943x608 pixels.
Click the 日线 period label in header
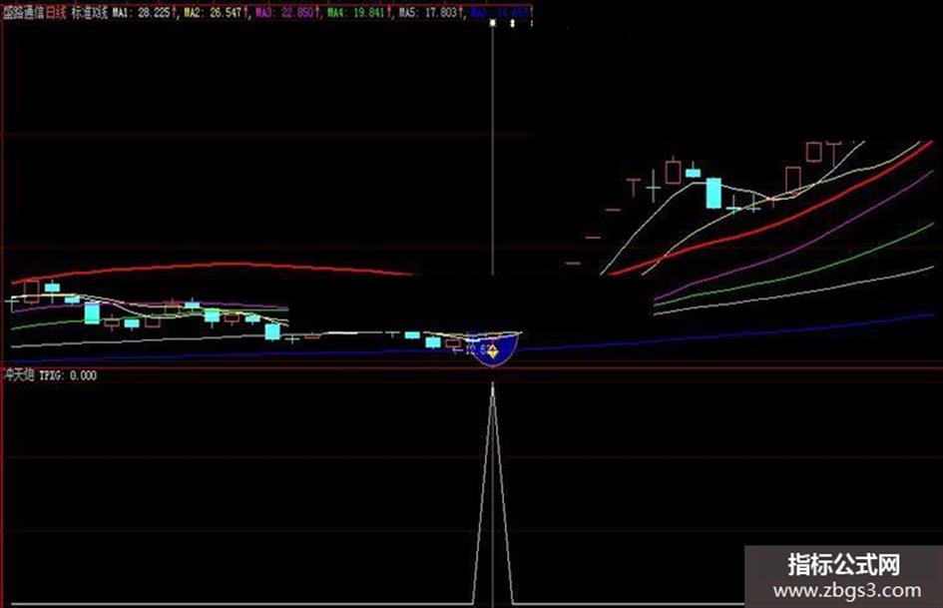click(x=56, y=13)
